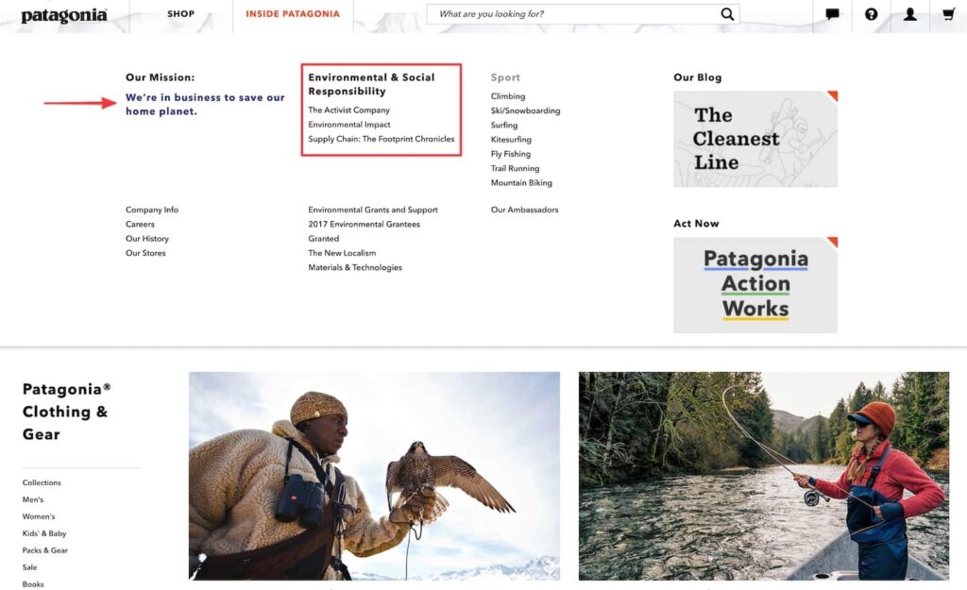967x590 pixels.
Task: Open Men's category in sidebar
Action: click(x=33, y=499)
